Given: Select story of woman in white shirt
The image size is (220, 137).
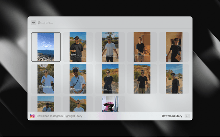Looking at the screenshot, I should (x=46, y=79).
